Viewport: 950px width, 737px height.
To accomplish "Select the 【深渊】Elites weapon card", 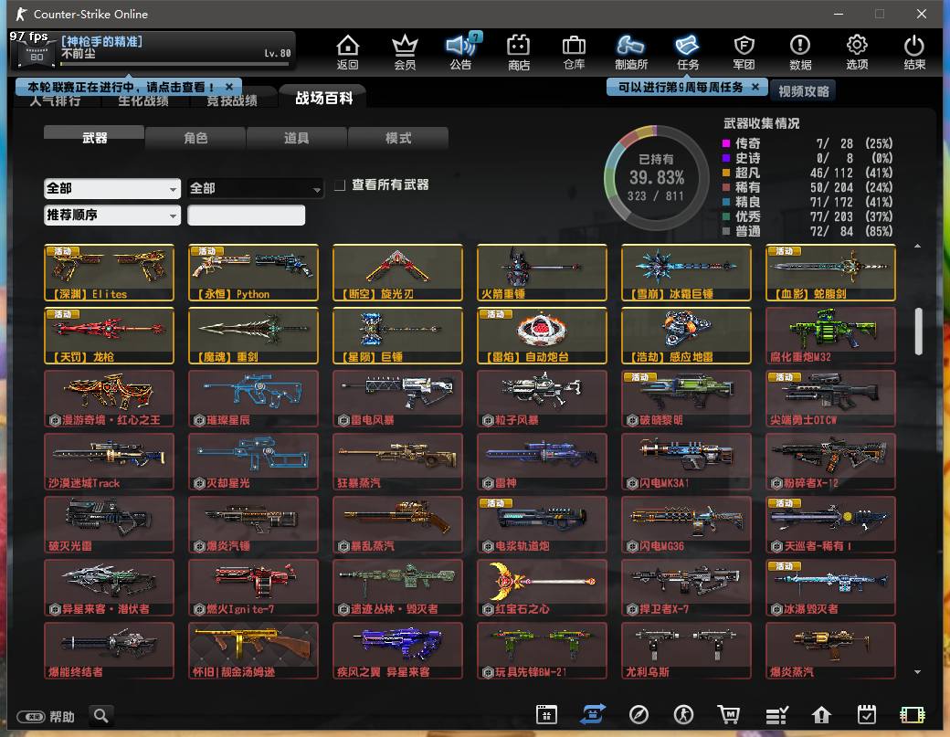I will [109, 272].
